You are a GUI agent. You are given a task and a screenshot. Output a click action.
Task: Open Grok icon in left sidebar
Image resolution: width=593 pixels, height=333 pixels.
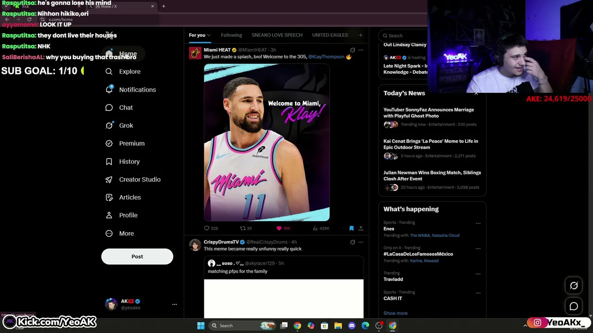click(109, 125)
